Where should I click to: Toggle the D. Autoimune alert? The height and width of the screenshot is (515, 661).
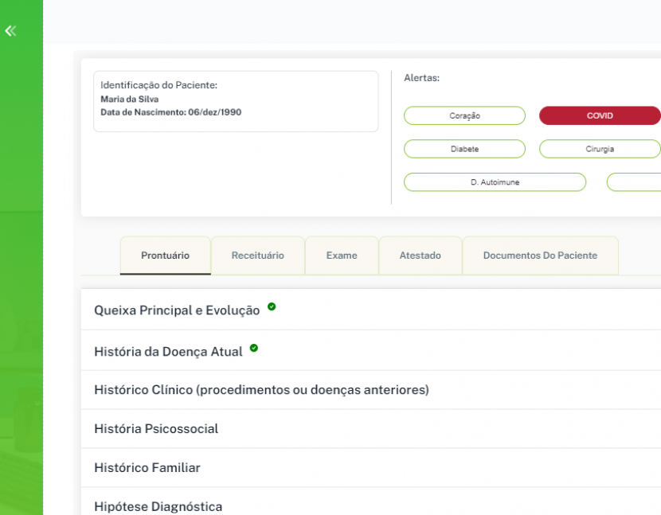click(495, 182)
